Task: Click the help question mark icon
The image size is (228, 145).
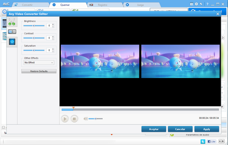Action: tap(207, 4)
